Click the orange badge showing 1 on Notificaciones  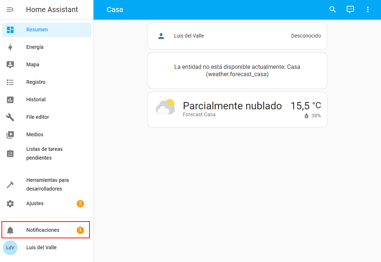click(x=80, y=230)
